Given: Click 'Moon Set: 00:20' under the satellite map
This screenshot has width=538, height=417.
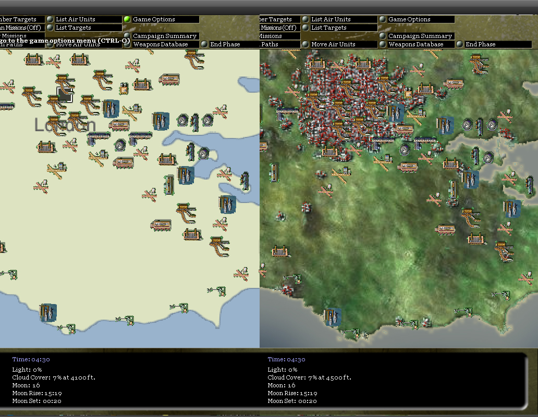Looking at the screenshot, I should tap(292, 401).
